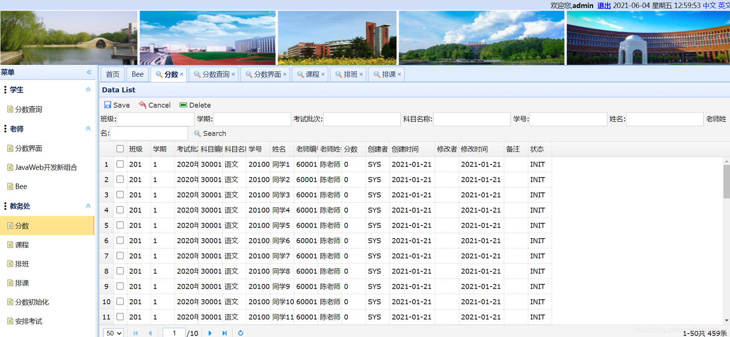Click the 退出 logout link
This screenshot has width=730, height=337.
click(604, 6)
